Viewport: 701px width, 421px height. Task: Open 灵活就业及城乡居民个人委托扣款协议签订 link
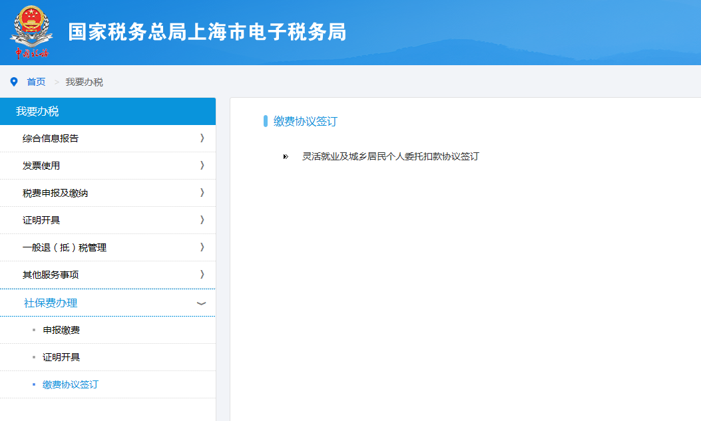click(391, 157)
